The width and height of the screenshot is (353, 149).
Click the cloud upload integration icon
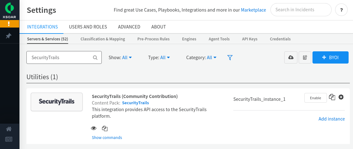point(291,58)
